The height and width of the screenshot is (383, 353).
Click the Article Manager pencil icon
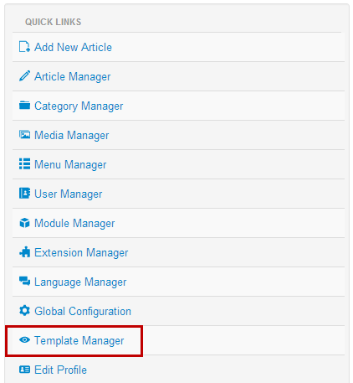click(x=24, y=76)
